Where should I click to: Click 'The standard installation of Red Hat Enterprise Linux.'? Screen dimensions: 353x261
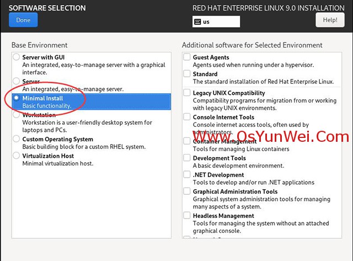point(264,82)
